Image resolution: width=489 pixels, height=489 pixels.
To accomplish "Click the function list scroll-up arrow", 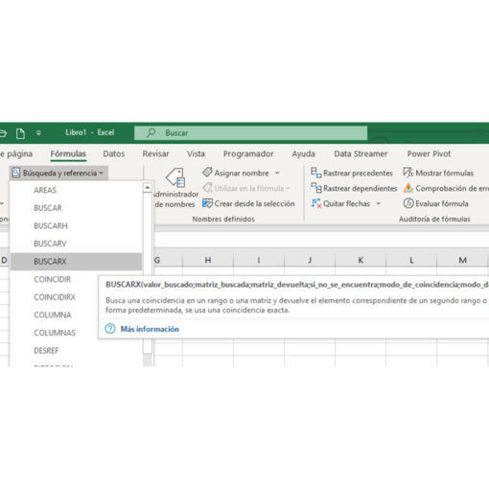I will pyautogui.click(x=147, y=188).
